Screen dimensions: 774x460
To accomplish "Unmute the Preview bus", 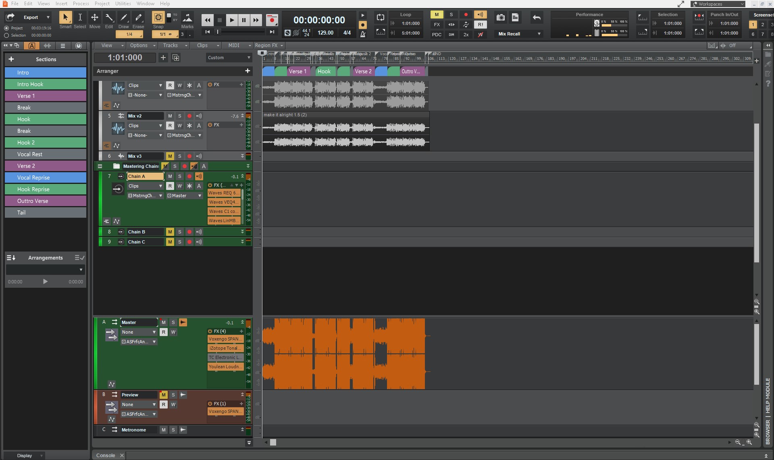I will pyautogui.click(x=164, y=395).
